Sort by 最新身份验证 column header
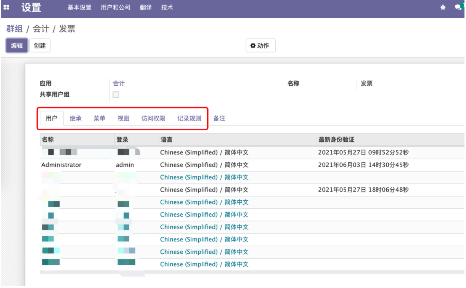 [x=391, y=140]
